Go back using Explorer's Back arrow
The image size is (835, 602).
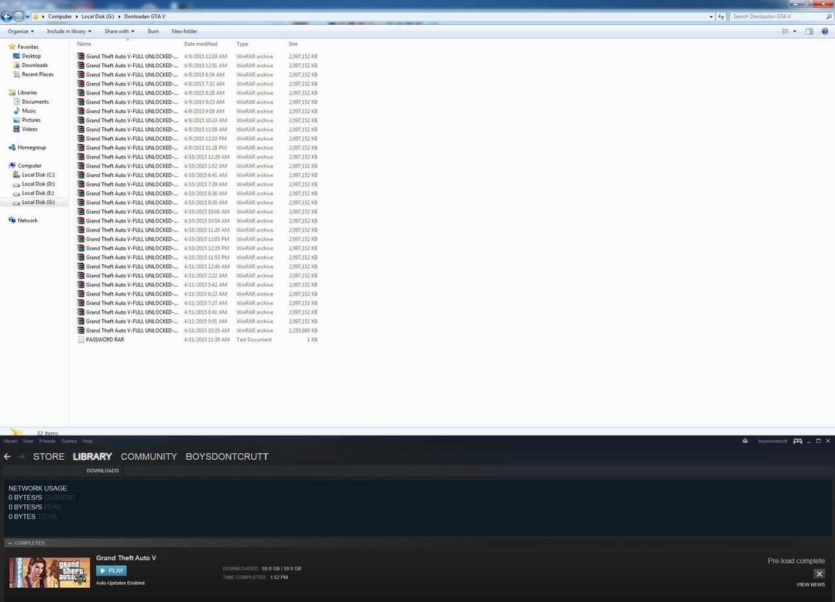click(x=7, y=16)
